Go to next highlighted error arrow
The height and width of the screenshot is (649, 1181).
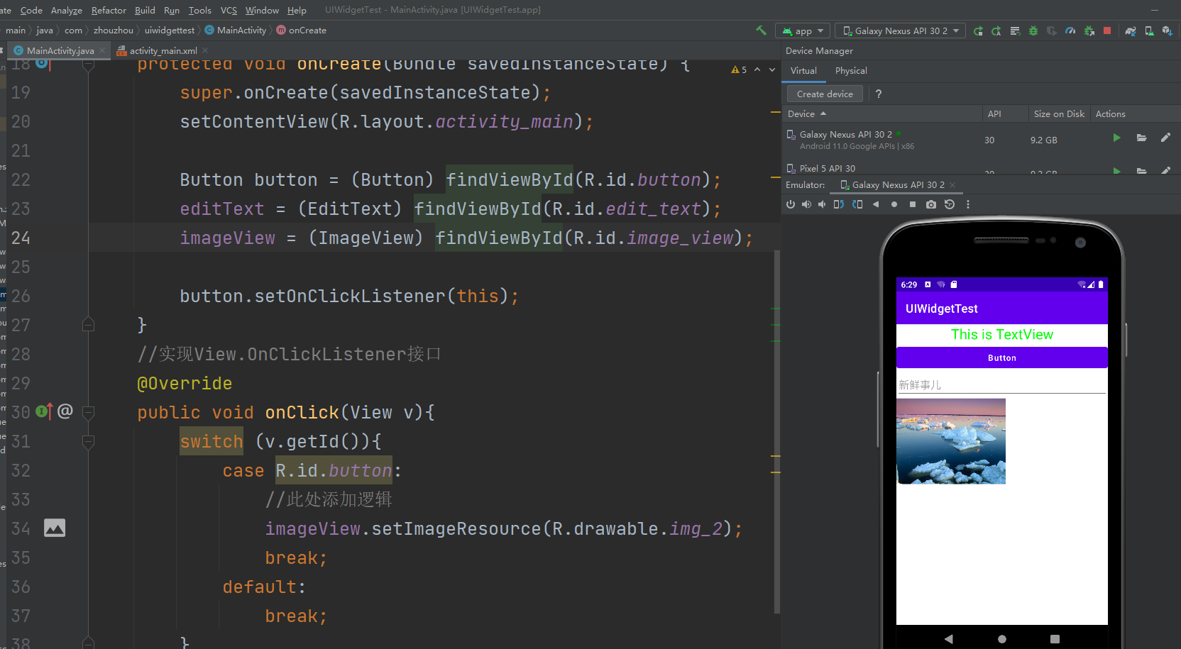772,70
